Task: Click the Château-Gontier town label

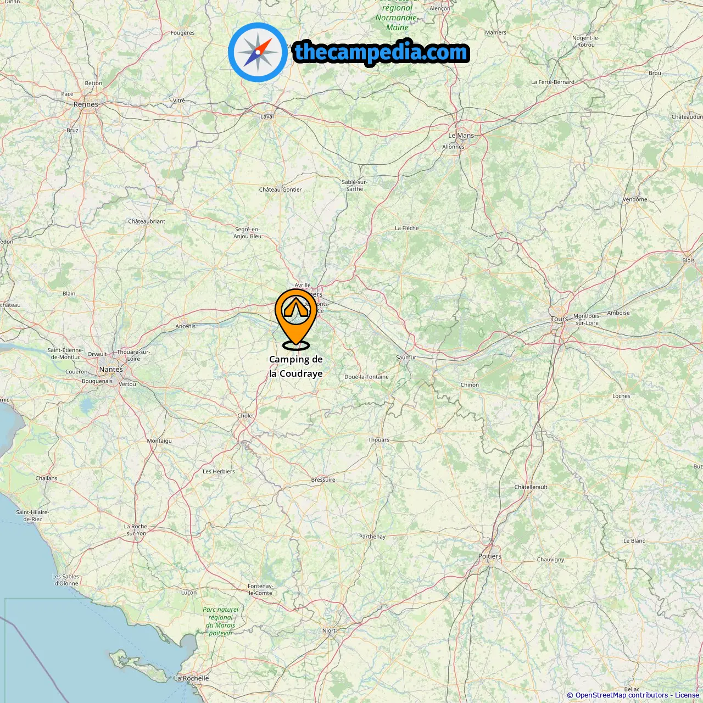Action: point(281,189)
